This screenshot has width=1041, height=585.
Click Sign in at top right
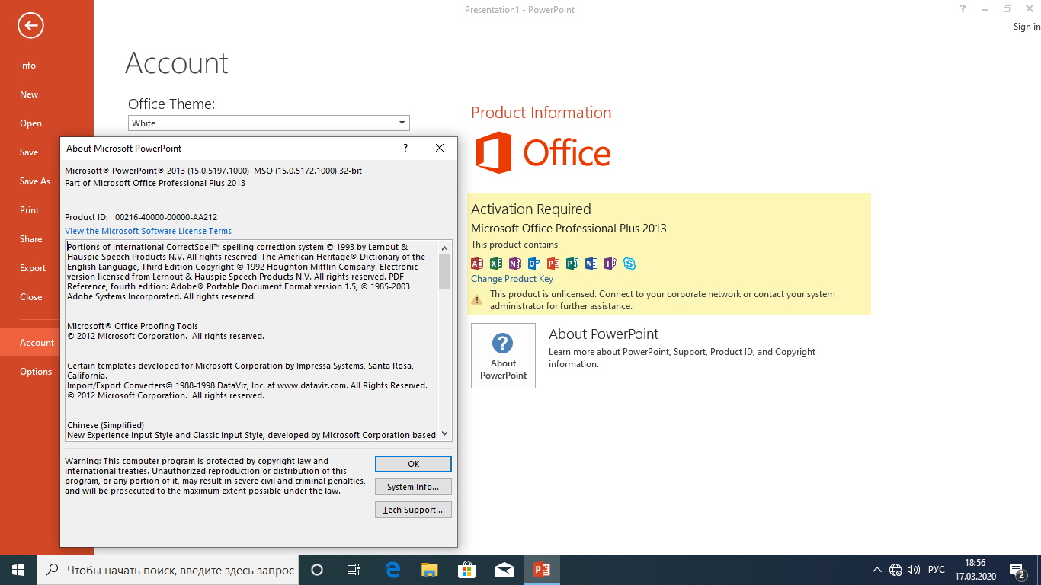coord(1027,27)
